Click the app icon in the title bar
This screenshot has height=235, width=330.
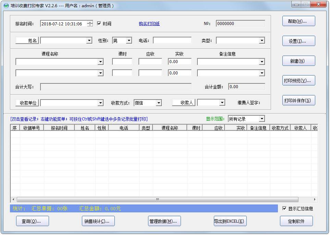pyautogui.click(x=6, y=6)
